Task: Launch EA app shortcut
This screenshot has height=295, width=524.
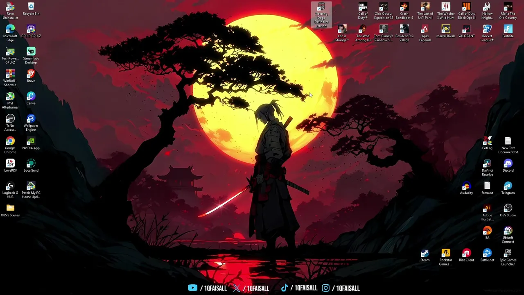Action: pos(487,233)
